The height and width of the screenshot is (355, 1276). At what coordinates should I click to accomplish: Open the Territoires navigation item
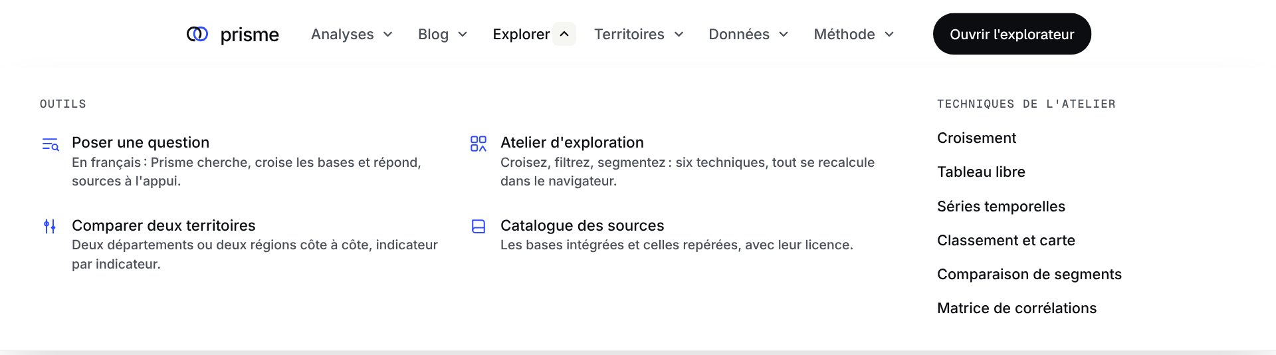[629, 35]
